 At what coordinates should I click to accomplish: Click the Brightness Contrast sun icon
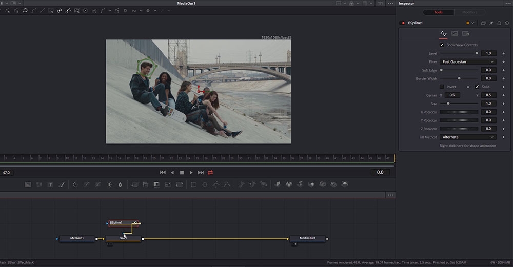point(109,184)
